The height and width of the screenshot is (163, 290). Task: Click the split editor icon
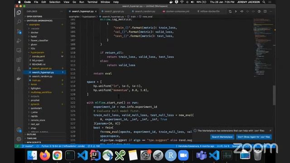(x=265, y=11)
